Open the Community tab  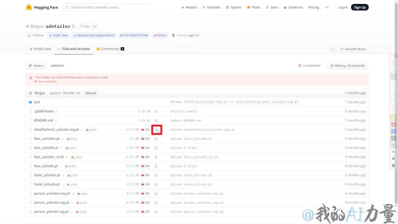tap(110, 49)
